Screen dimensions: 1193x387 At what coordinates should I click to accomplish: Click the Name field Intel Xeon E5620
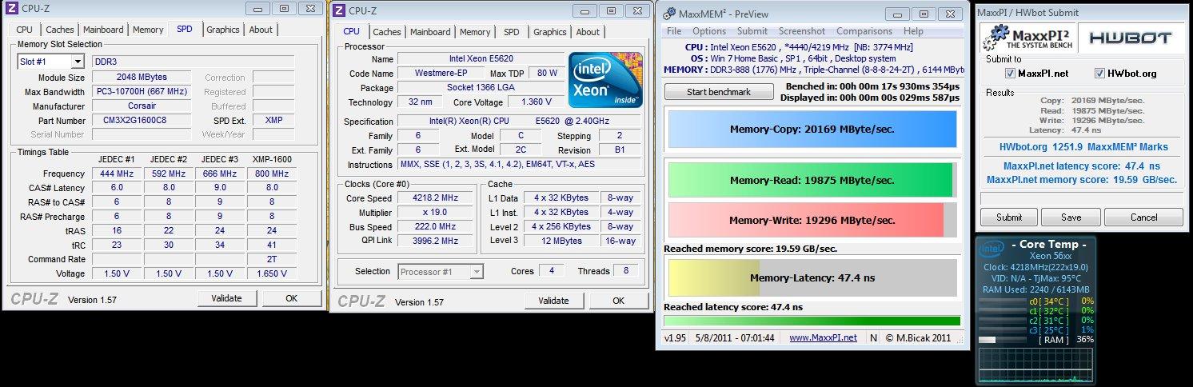tap(481, 59)
